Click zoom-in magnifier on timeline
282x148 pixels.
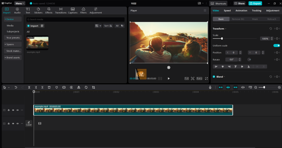point(279,87)
